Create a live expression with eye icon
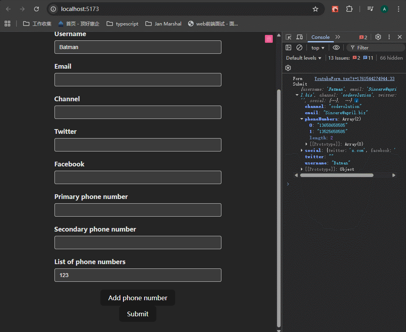The image size is (406, 332). [x=336, y=47]
